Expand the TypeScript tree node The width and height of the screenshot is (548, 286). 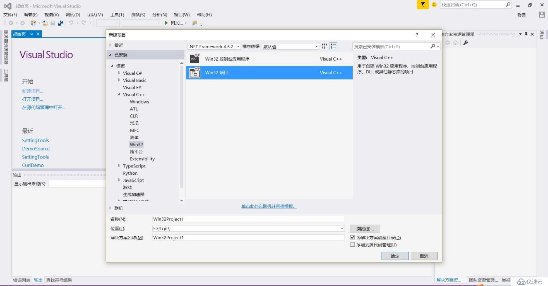[119, 166]
